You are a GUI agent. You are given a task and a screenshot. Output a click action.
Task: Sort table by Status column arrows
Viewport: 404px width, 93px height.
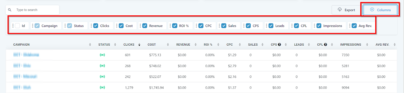[115, 45]
